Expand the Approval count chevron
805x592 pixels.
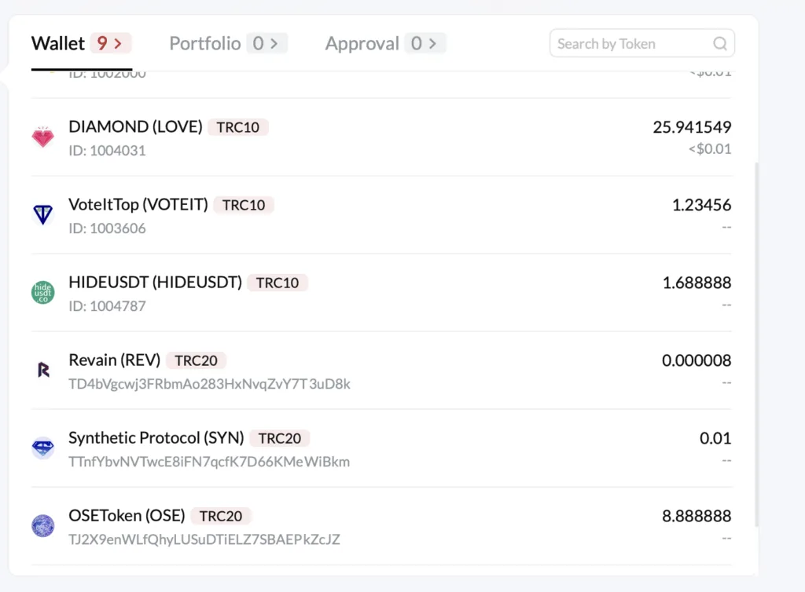[x=433, y=44]
